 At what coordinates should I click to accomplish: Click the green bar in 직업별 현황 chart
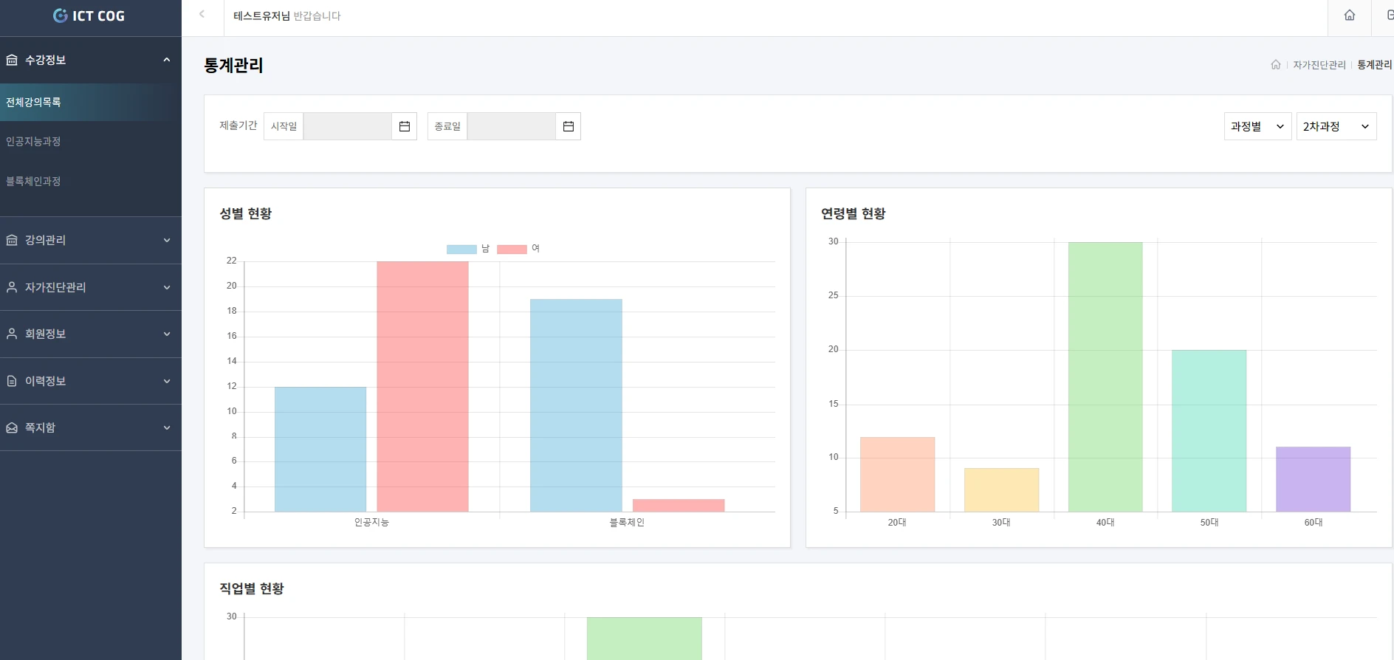pos(645,639)
